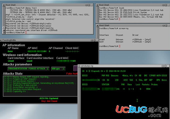Image resolution: width=170 pixels, height=119 pixels.
Task: Click the 'VMware, Inc. Virtual USB Hub' line
Action: (x=131, y=17)
